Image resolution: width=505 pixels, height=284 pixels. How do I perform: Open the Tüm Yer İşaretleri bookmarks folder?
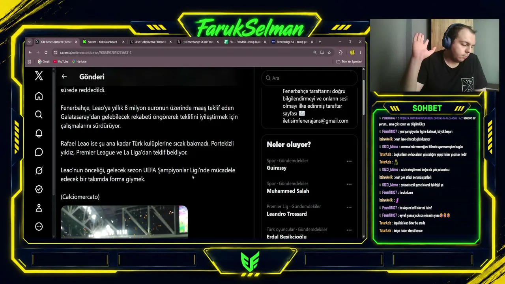coord(349,62)
